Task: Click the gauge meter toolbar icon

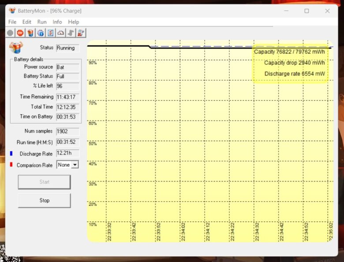Action: 61,33
